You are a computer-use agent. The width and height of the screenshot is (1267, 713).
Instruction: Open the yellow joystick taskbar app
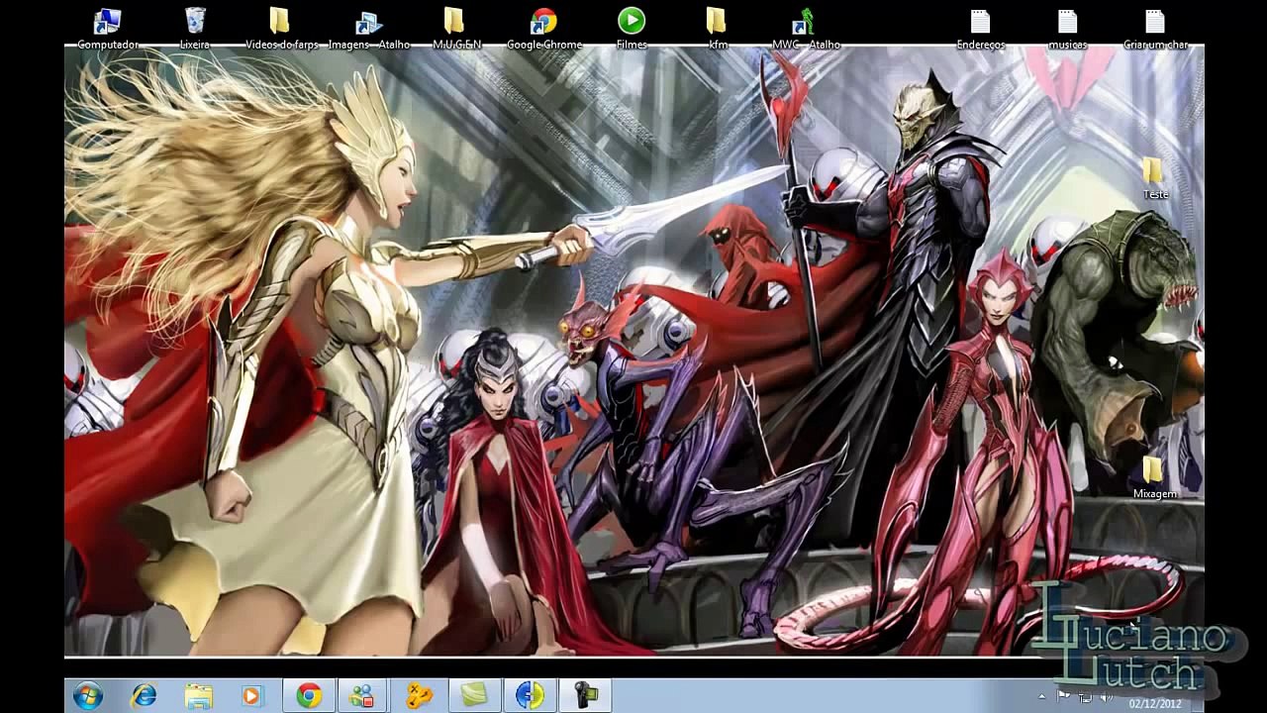[419, 696]
